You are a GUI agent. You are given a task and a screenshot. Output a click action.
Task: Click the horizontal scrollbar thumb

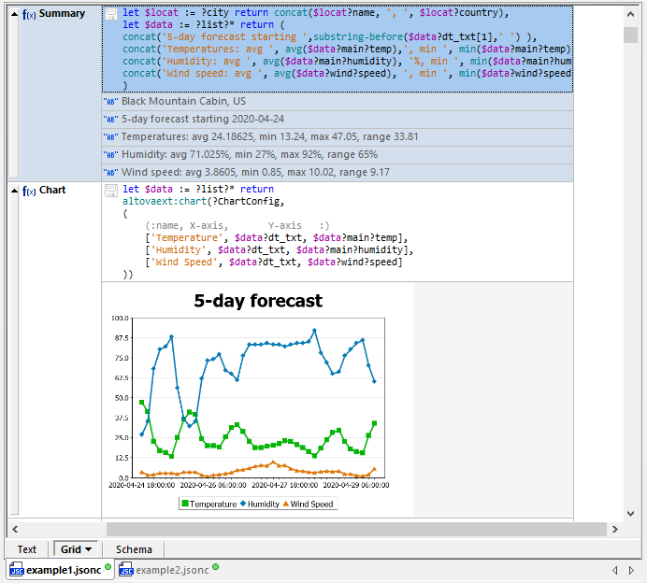[355, 529]
